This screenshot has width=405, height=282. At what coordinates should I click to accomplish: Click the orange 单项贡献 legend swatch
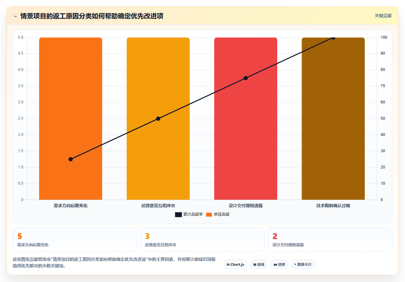tap(209, 215)
